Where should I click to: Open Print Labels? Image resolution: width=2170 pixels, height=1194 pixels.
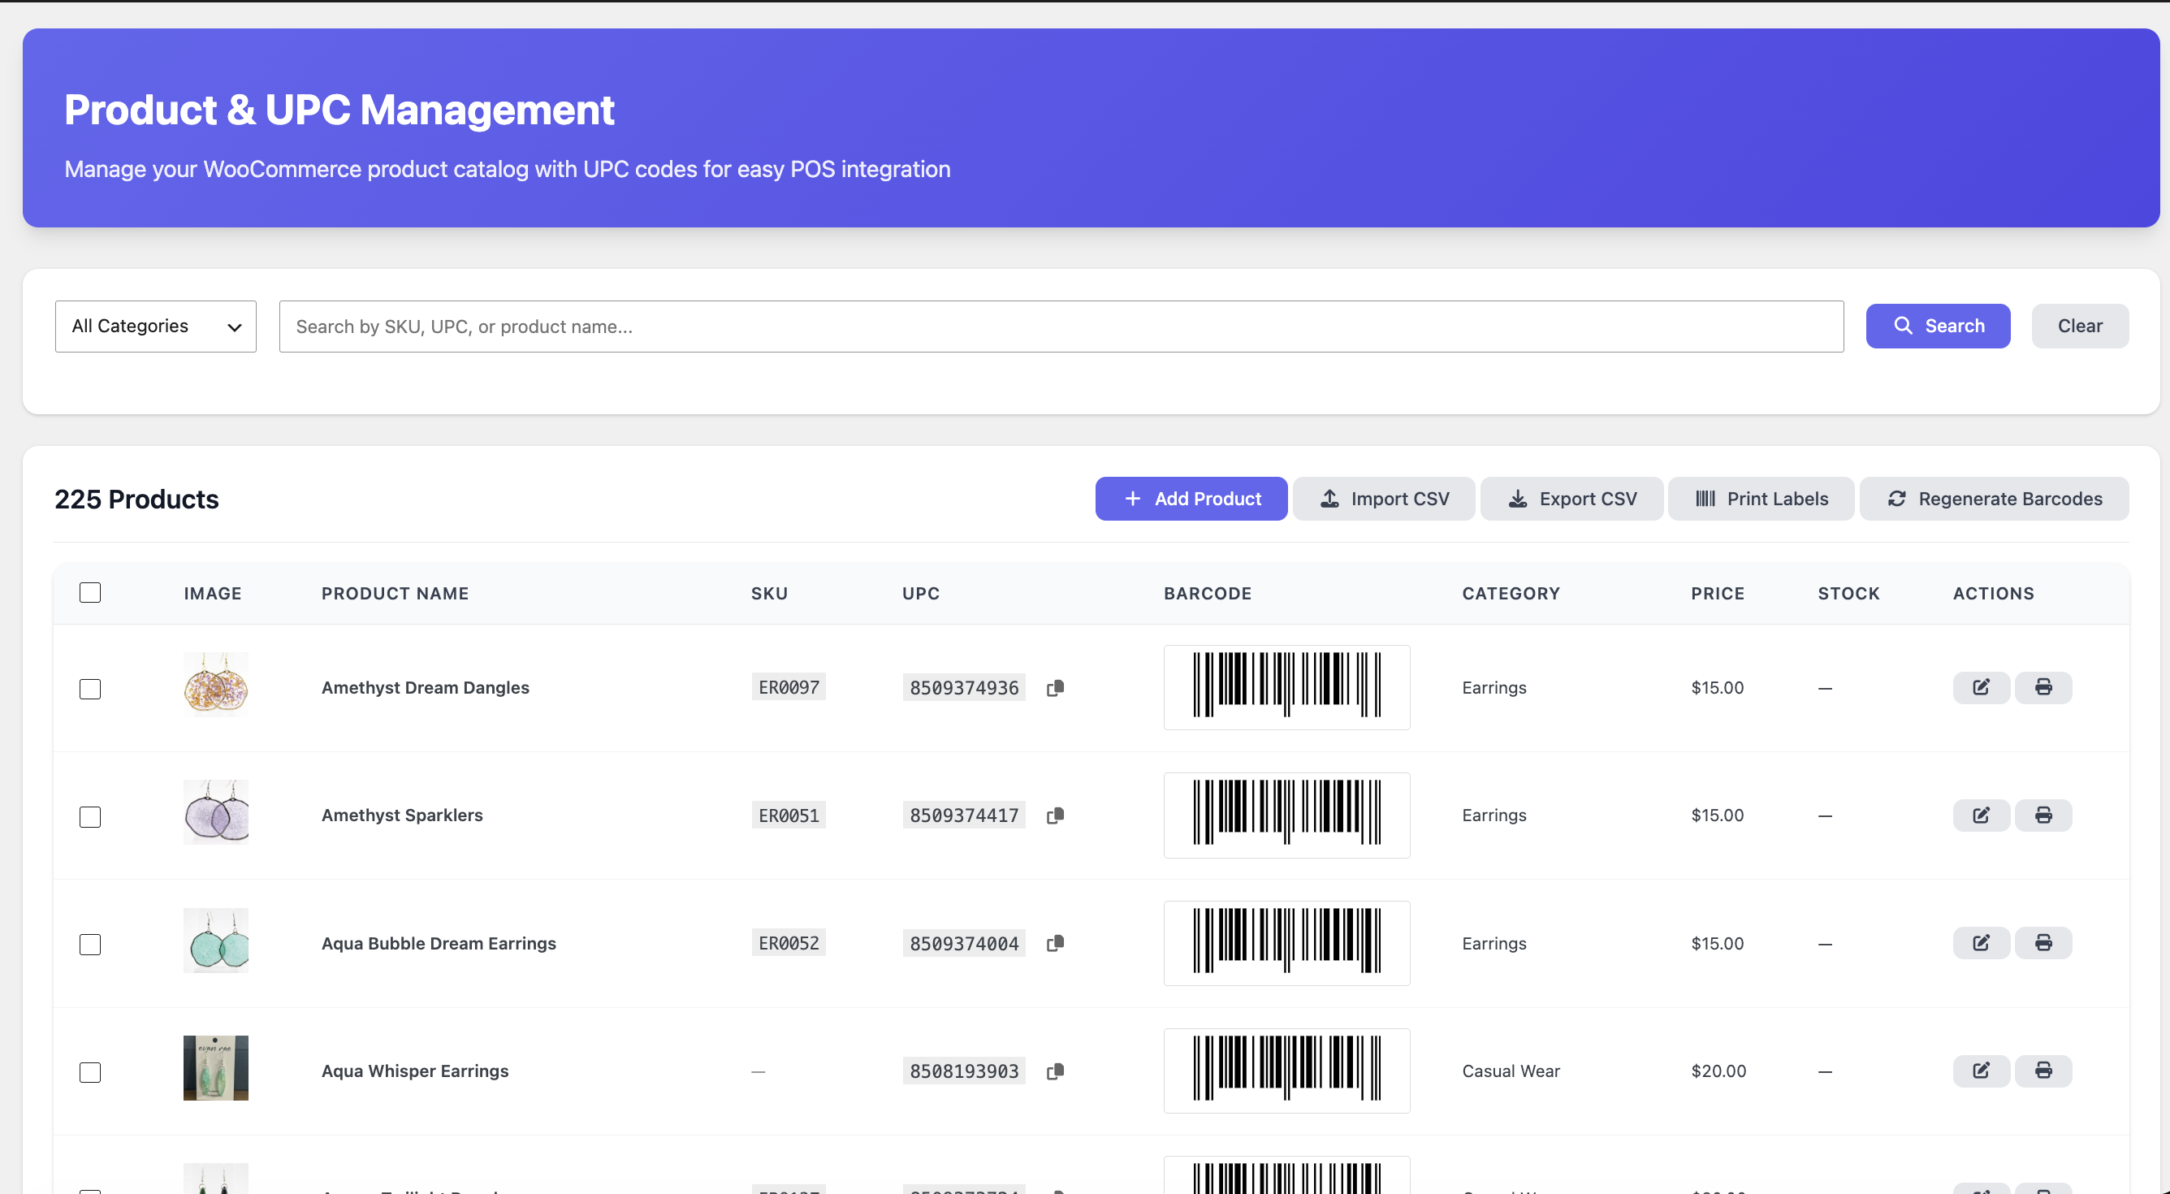(x=1761, y=499)
